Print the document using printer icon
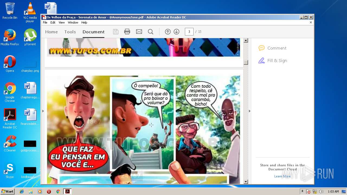The width and height of the screenshot is (347, 195). 127,32
